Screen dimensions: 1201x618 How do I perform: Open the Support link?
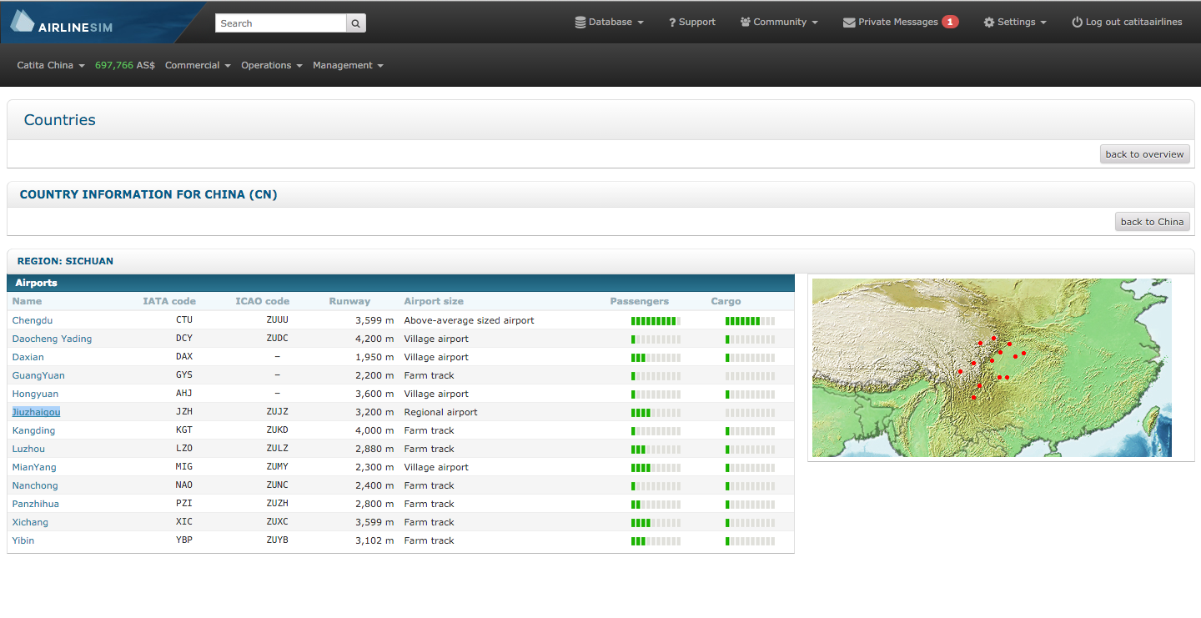(x=692, y=23)
